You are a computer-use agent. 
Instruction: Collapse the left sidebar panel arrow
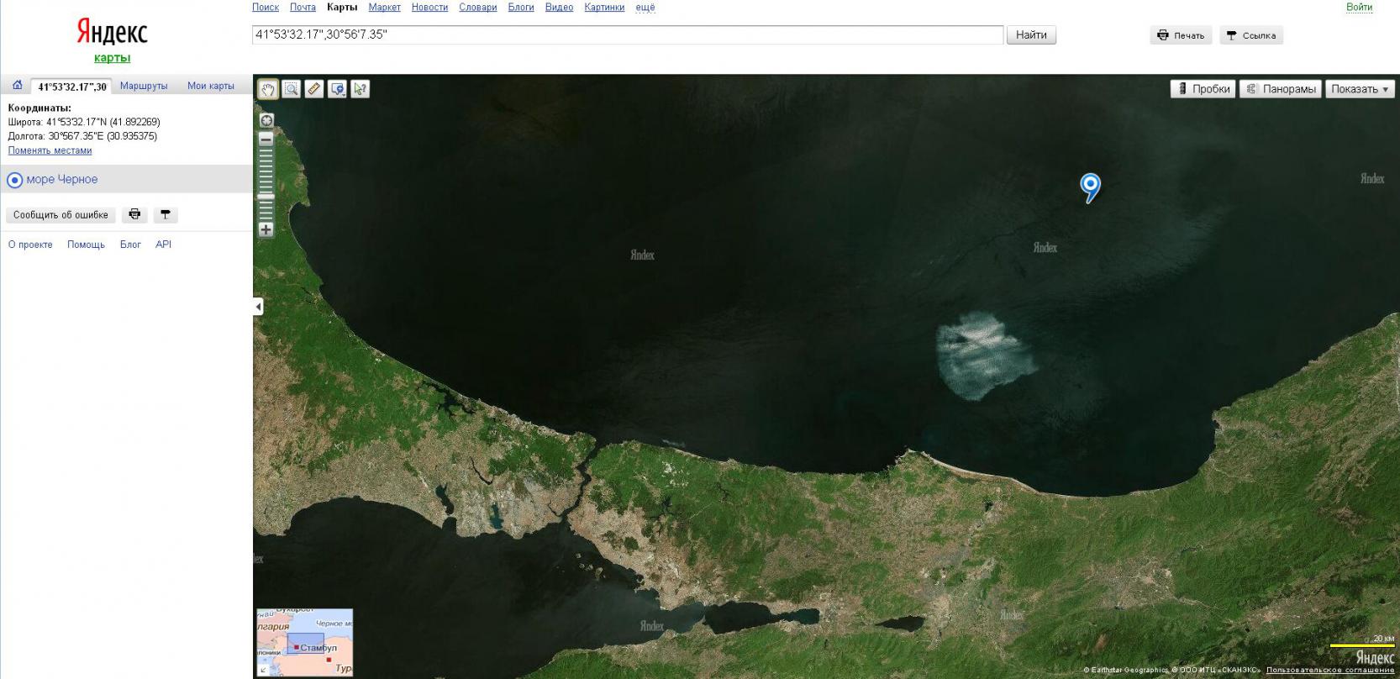258,307
